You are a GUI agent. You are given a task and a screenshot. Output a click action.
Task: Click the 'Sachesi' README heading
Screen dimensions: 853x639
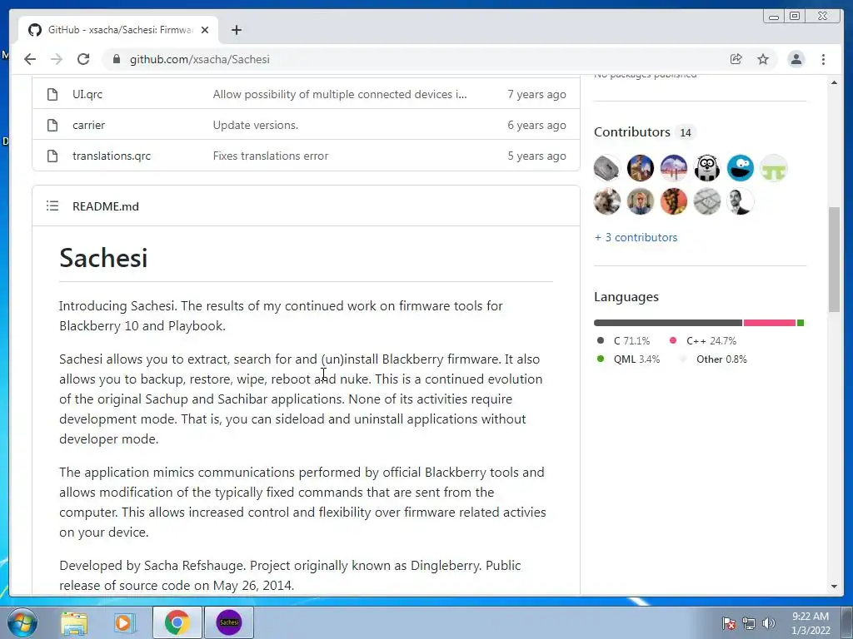coord(103,258)
